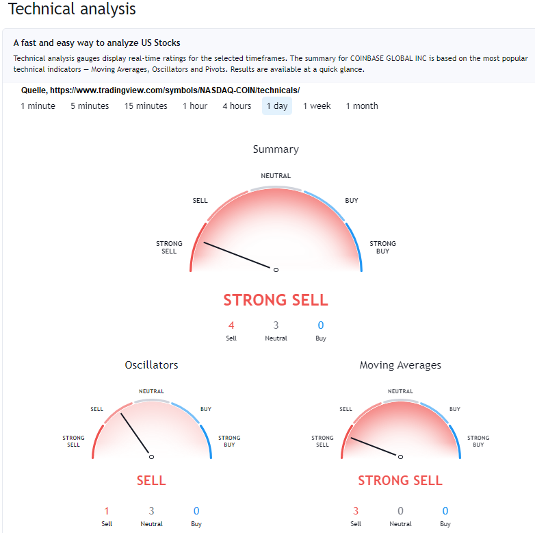The image size is (535, 533).
Task: Click the Summary STRONG SELL rating text
Action: pyautogui.click(x=276, y=300)
